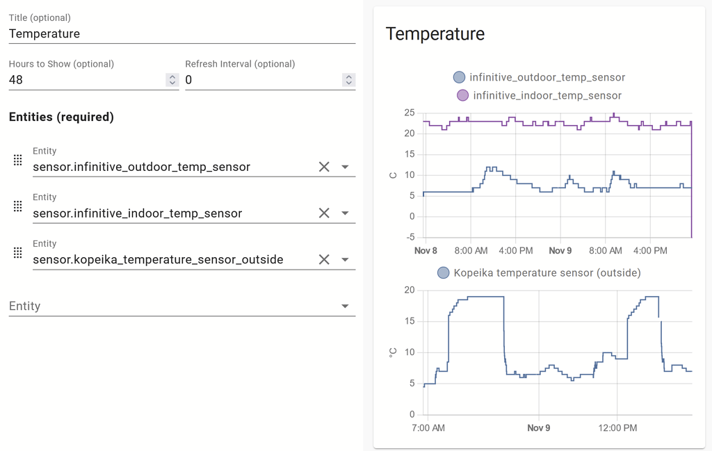This screenshot has width=712, height=451.
Task: Click the Refresh Interval stepper arrows
Action: (348, 80)
